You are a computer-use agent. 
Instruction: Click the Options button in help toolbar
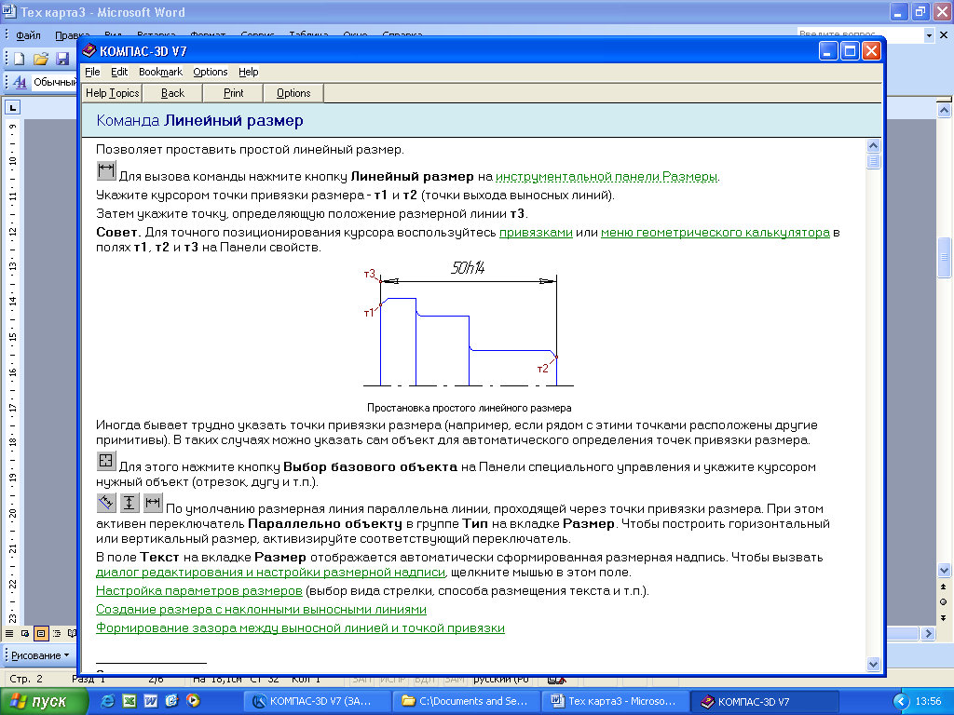(293, 93)
